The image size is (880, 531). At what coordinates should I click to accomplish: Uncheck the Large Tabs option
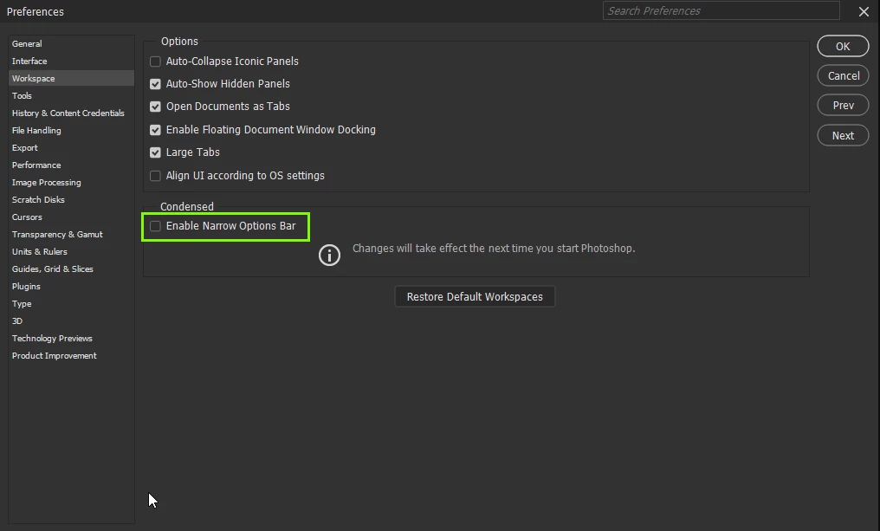155,152
